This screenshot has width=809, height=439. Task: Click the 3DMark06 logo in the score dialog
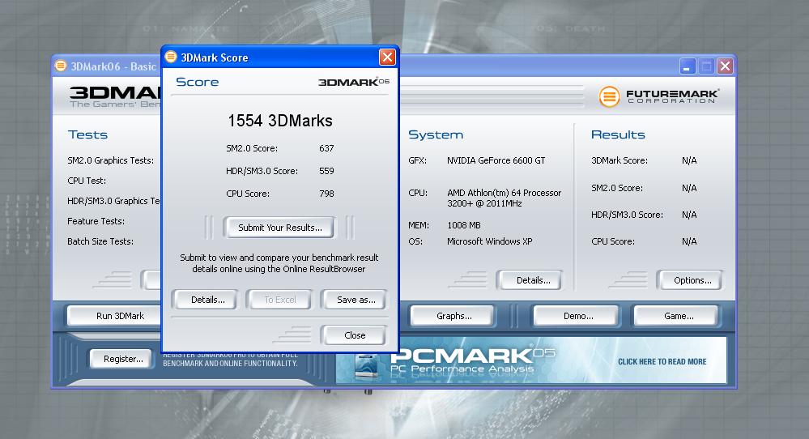click(x=353, y=82)
